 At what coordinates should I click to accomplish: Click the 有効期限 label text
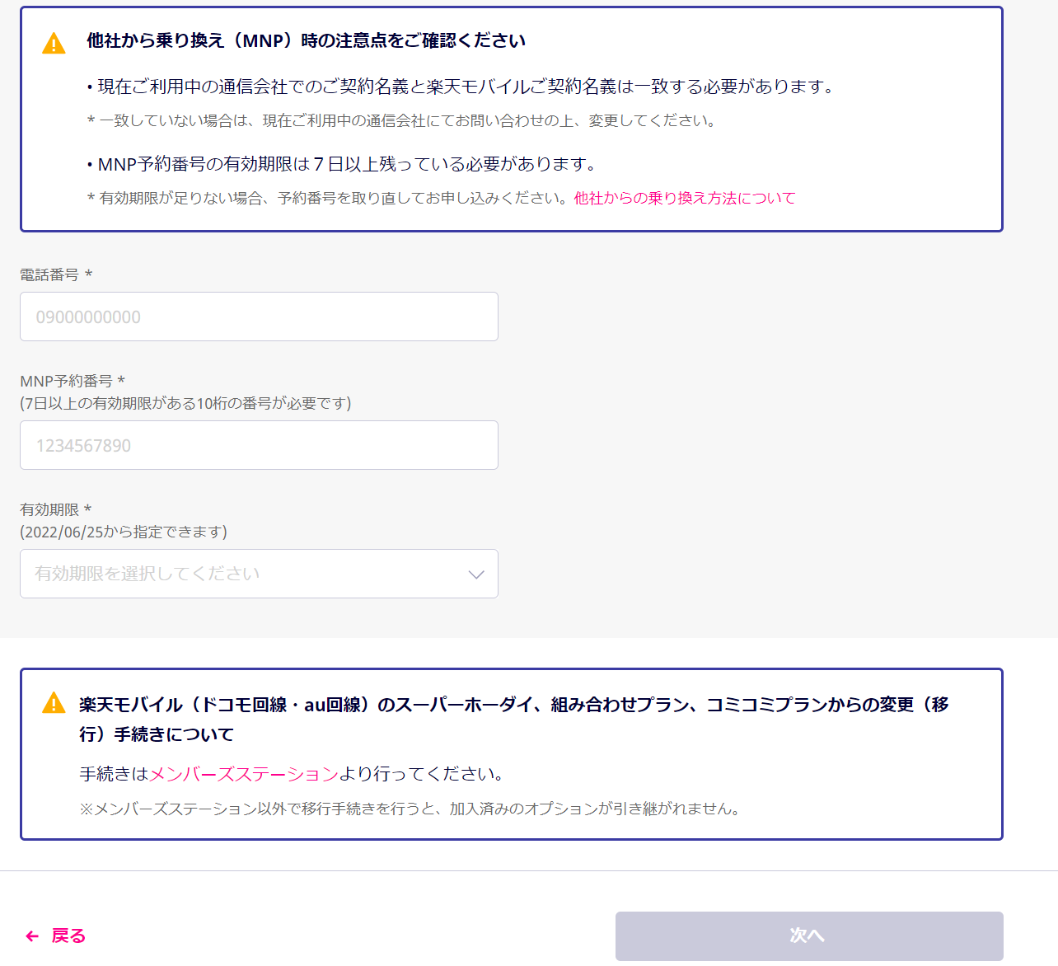55,509
